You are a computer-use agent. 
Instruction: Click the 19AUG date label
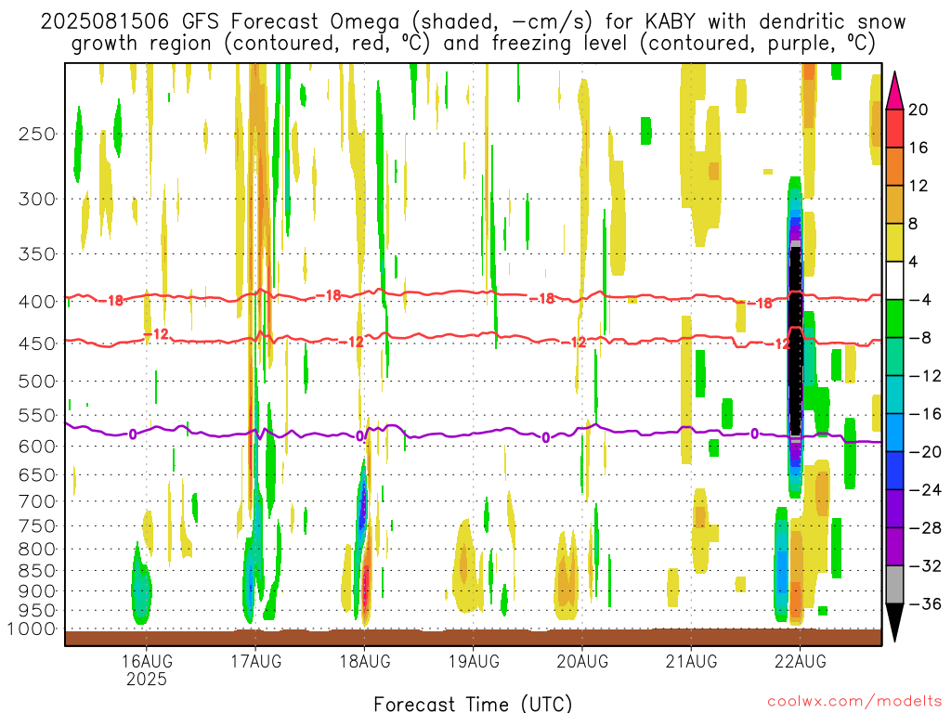pos(474,661)
